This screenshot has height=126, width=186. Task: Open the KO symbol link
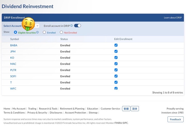click(x=12, y=58)
